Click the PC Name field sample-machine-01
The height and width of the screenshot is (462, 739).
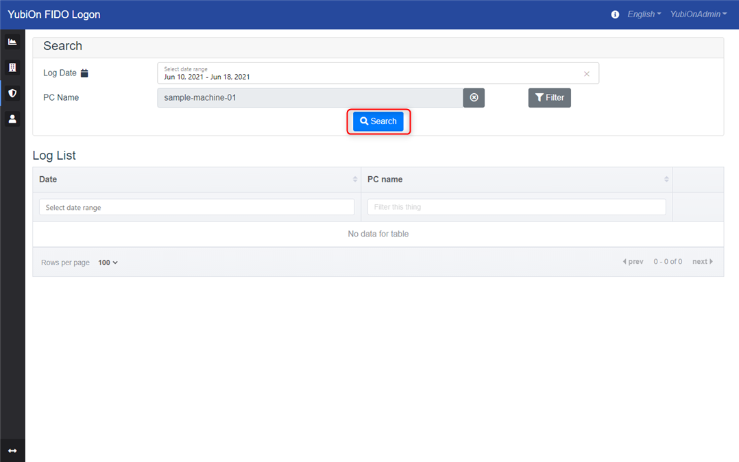click(310, 97)
